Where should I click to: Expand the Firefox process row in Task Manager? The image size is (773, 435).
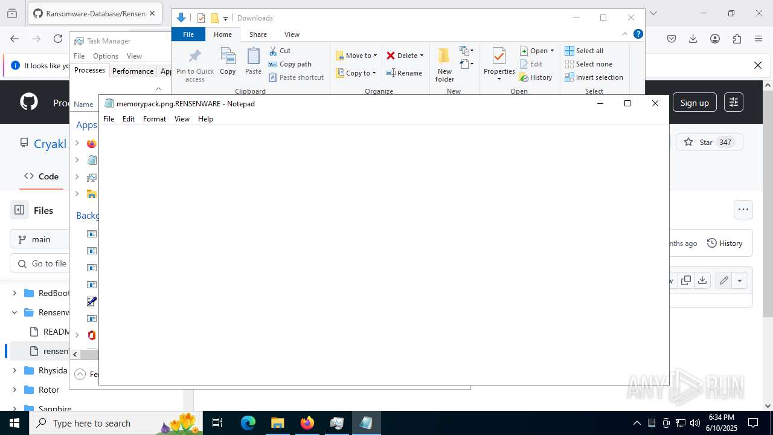pos(77,144)
